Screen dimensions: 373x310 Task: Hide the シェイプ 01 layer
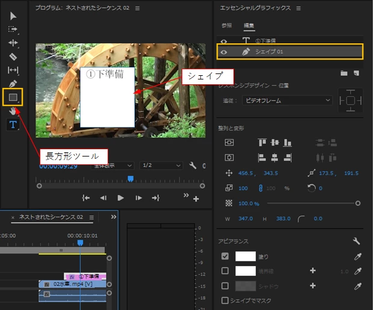click(224, 52)
